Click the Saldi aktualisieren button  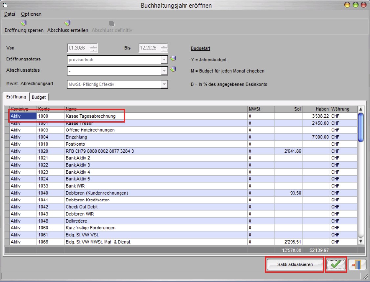[x=295, y=264]
